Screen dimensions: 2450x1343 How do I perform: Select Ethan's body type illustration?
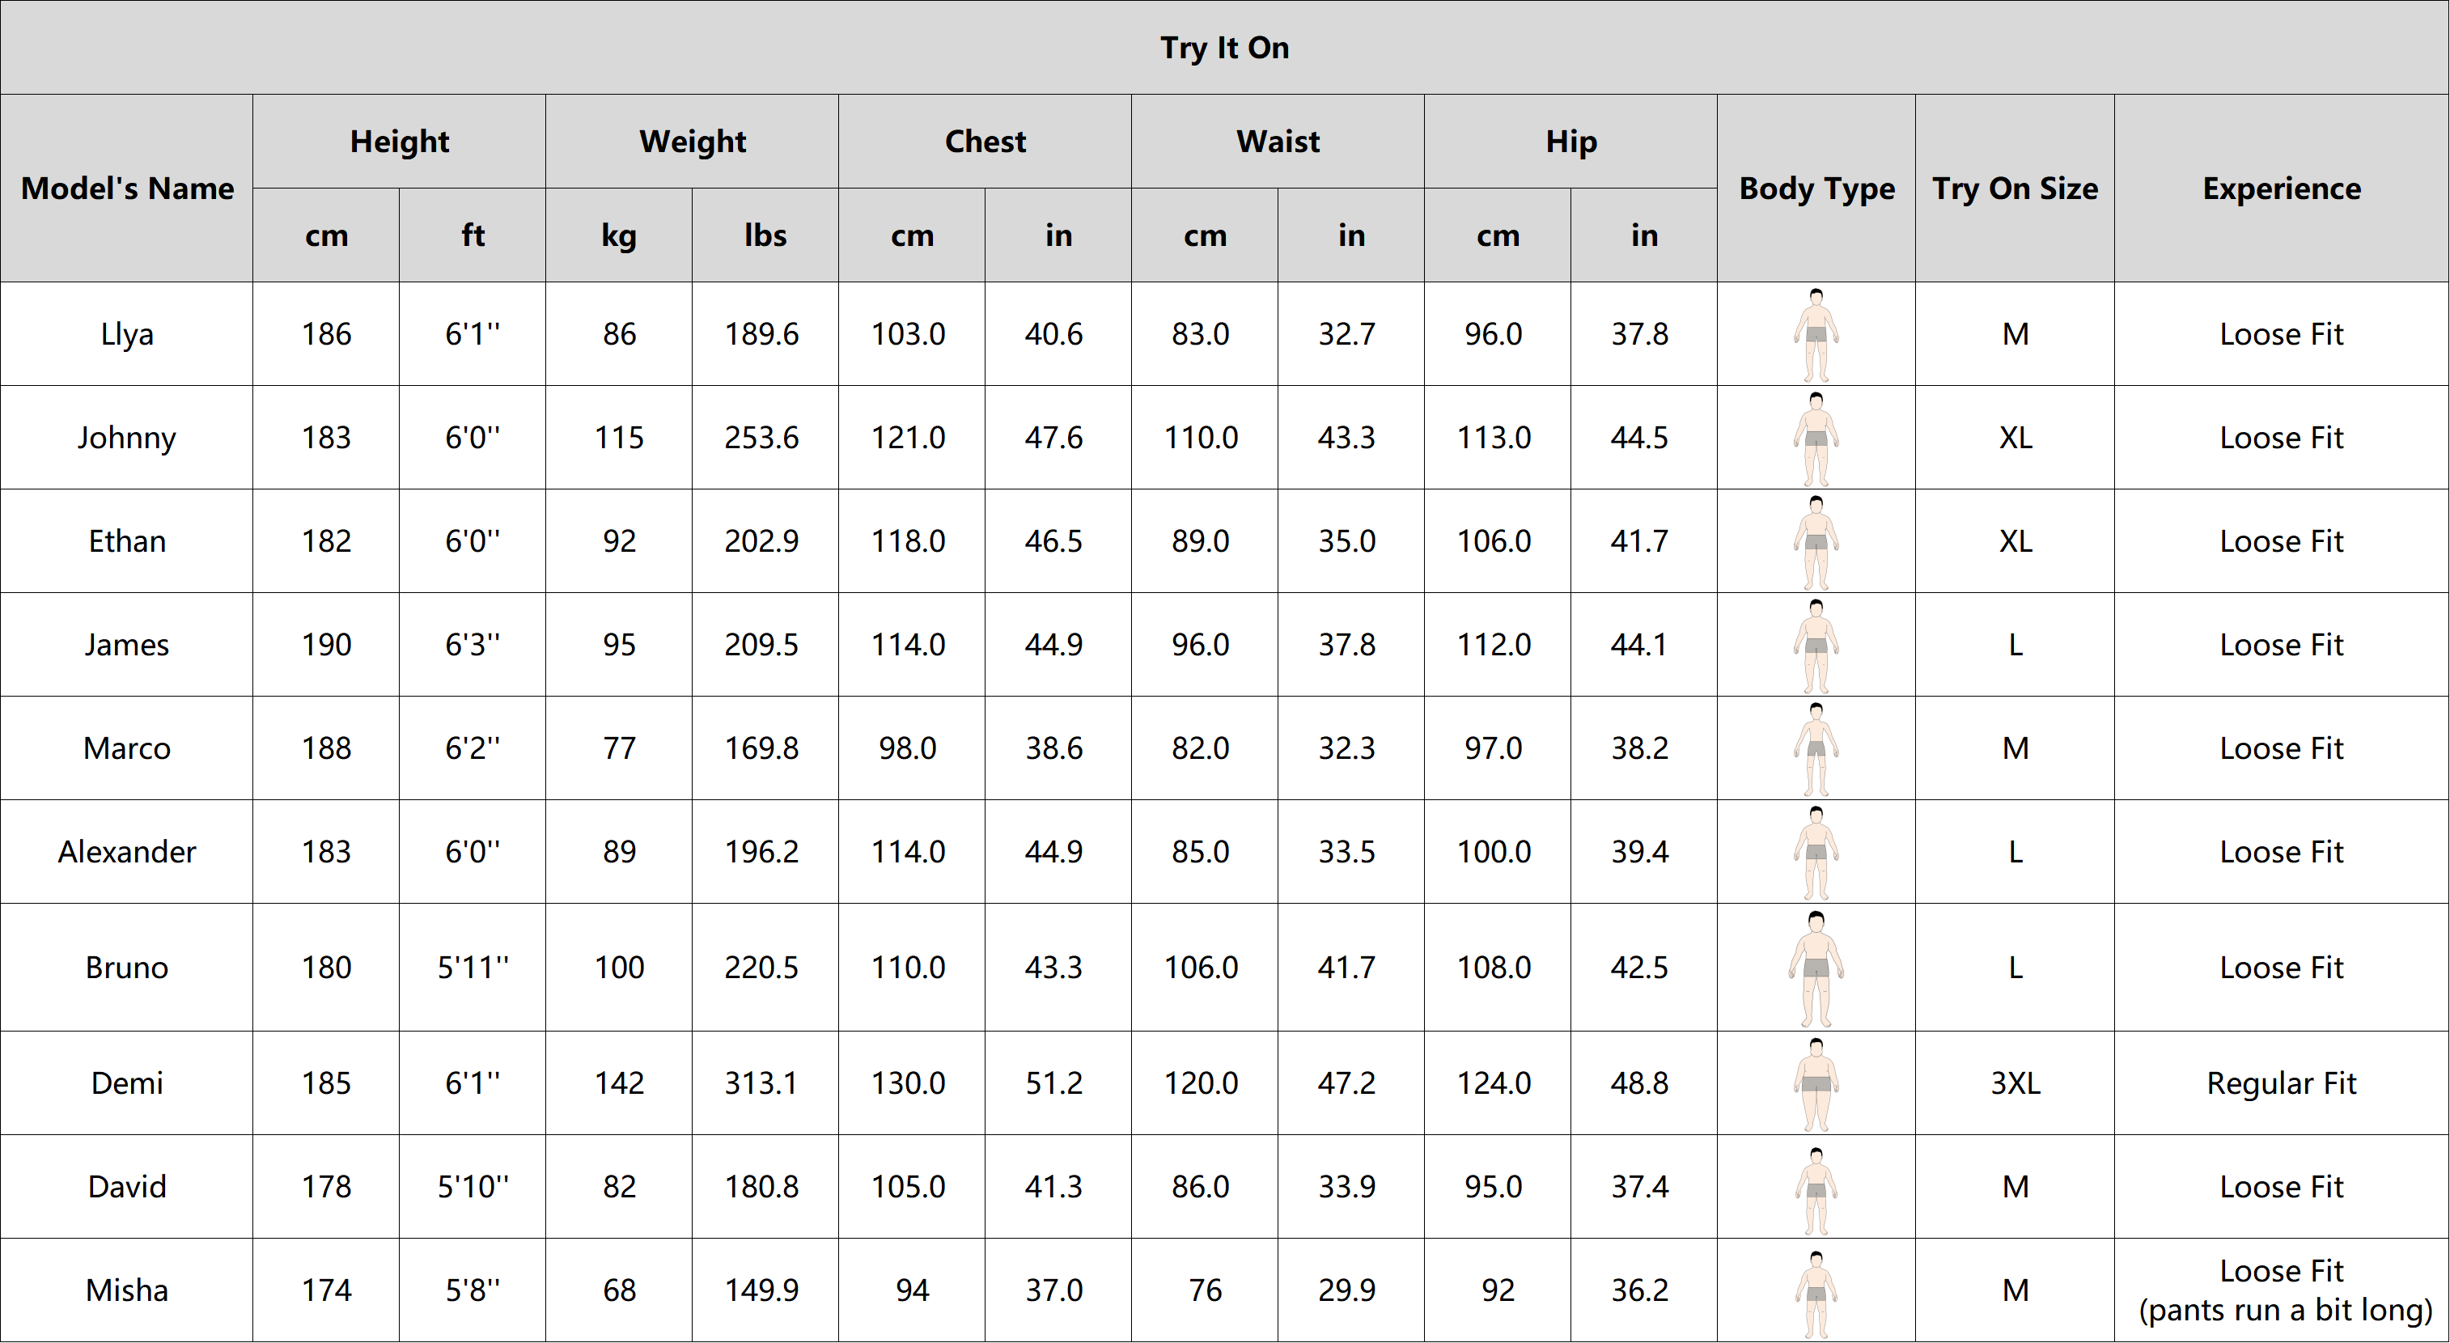(1816, 542)
